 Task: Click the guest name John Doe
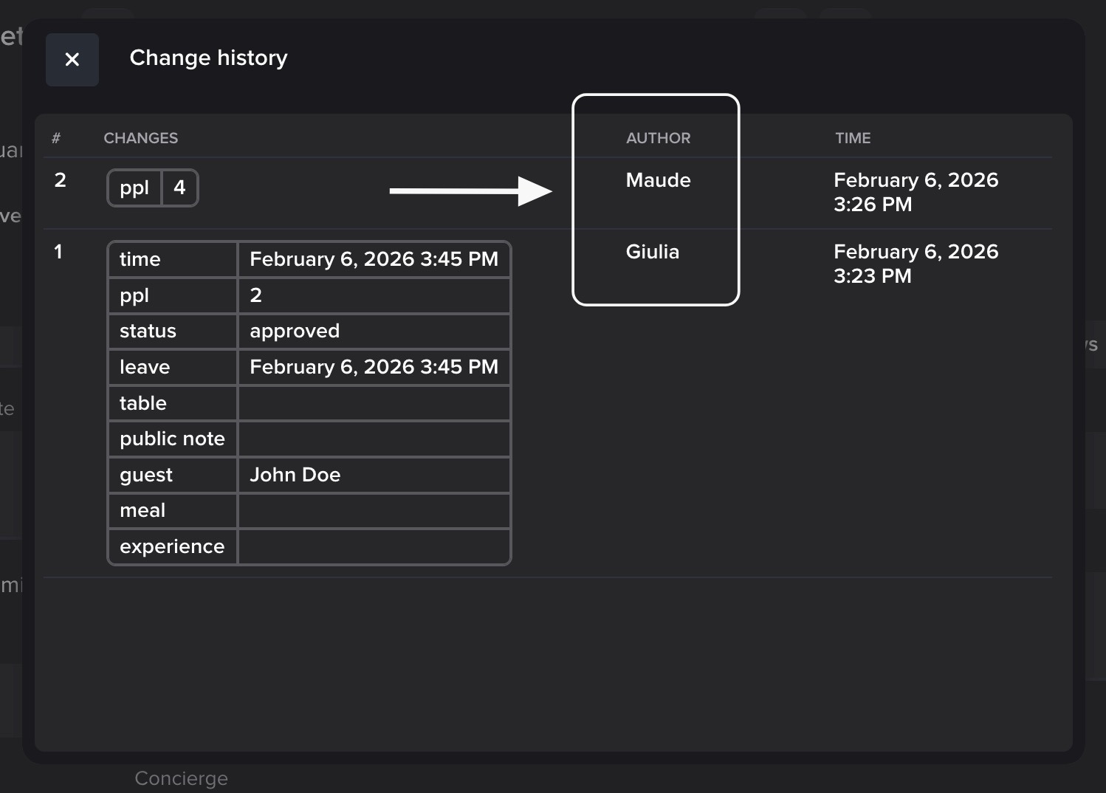(x=295, y=475)
